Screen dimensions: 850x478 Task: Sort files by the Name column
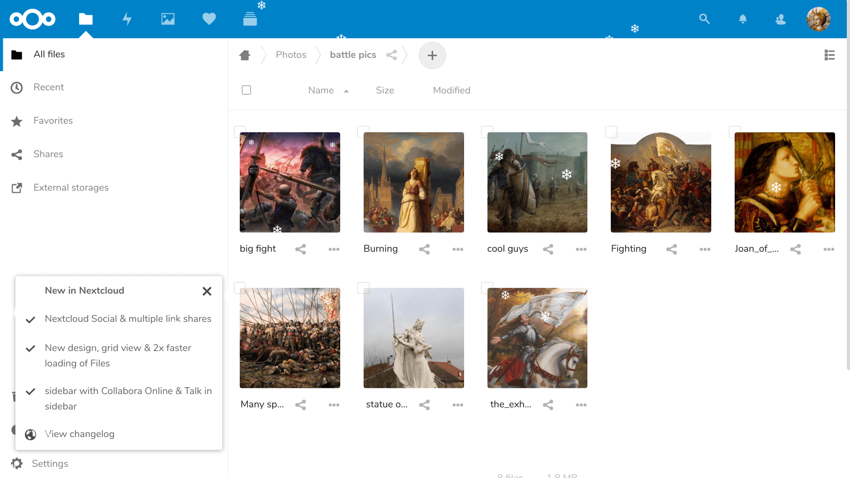tap(321, 90)
